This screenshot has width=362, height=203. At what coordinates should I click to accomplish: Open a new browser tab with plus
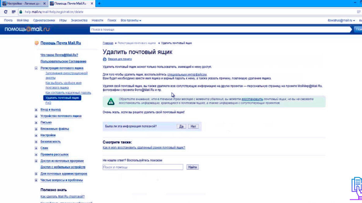pos(99,3)
